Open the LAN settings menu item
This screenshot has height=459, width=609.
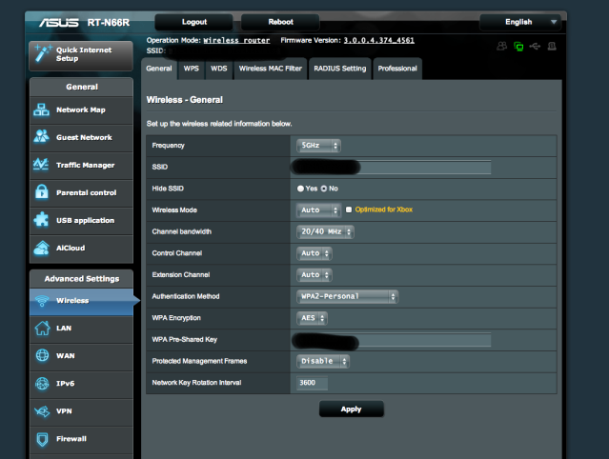pyautogui.click(x=81, y=329)
